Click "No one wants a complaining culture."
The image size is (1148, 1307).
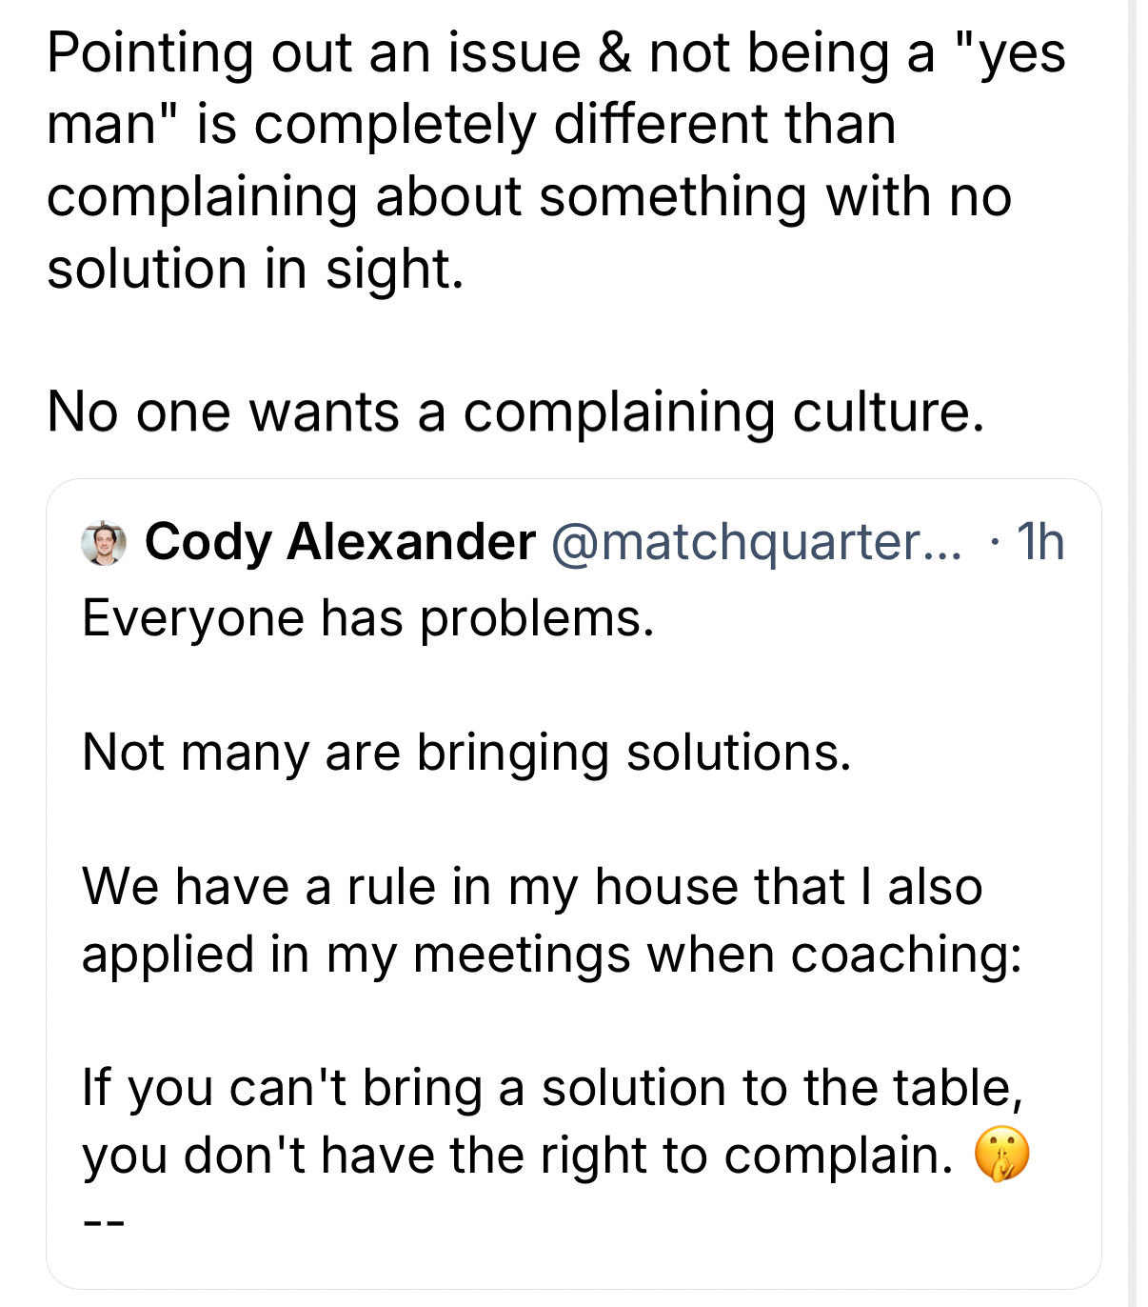[515, 412]
